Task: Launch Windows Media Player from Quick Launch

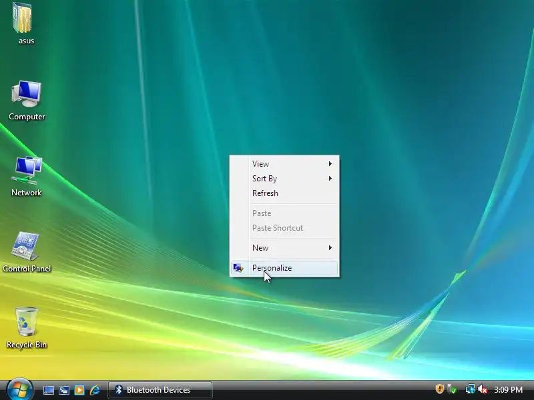Action: (79, 390)
